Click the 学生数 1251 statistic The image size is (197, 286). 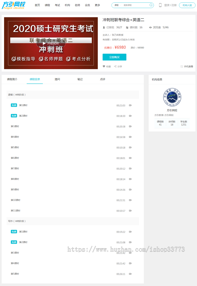[x=184, y=123]
